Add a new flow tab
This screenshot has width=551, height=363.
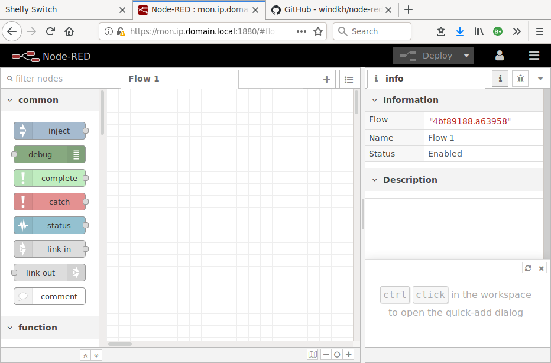tap(326, 79)
